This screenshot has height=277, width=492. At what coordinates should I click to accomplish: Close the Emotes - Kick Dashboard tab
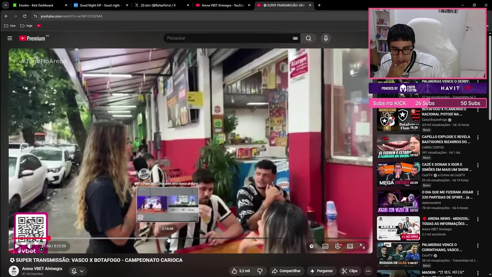coord(66,5)
